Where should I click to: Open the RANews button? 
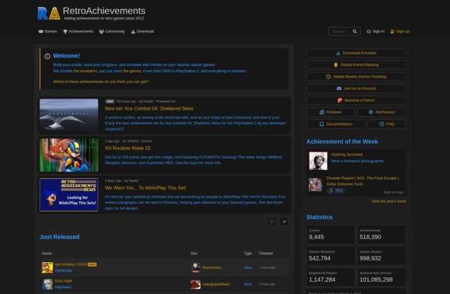point(331,112)
